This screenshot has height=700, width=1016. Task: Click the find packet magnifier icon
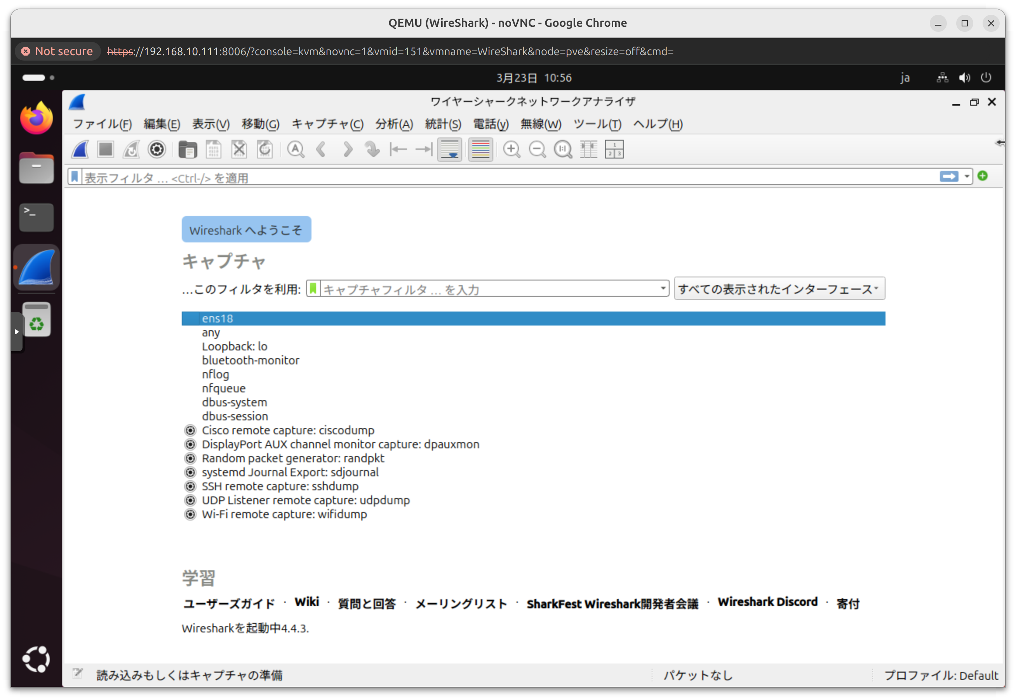click(296, 150)
